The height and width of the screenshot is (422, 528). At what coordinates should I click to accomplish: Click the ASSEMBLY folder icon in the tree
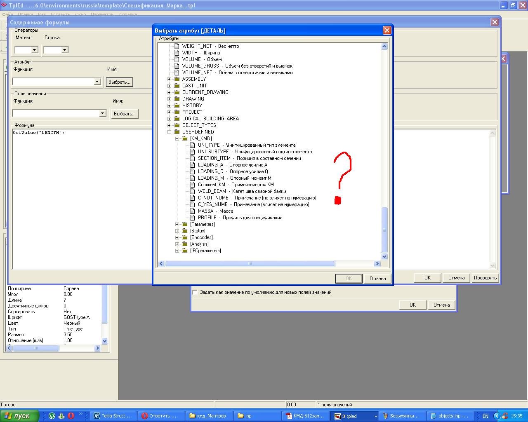click(x=177, y=79)
